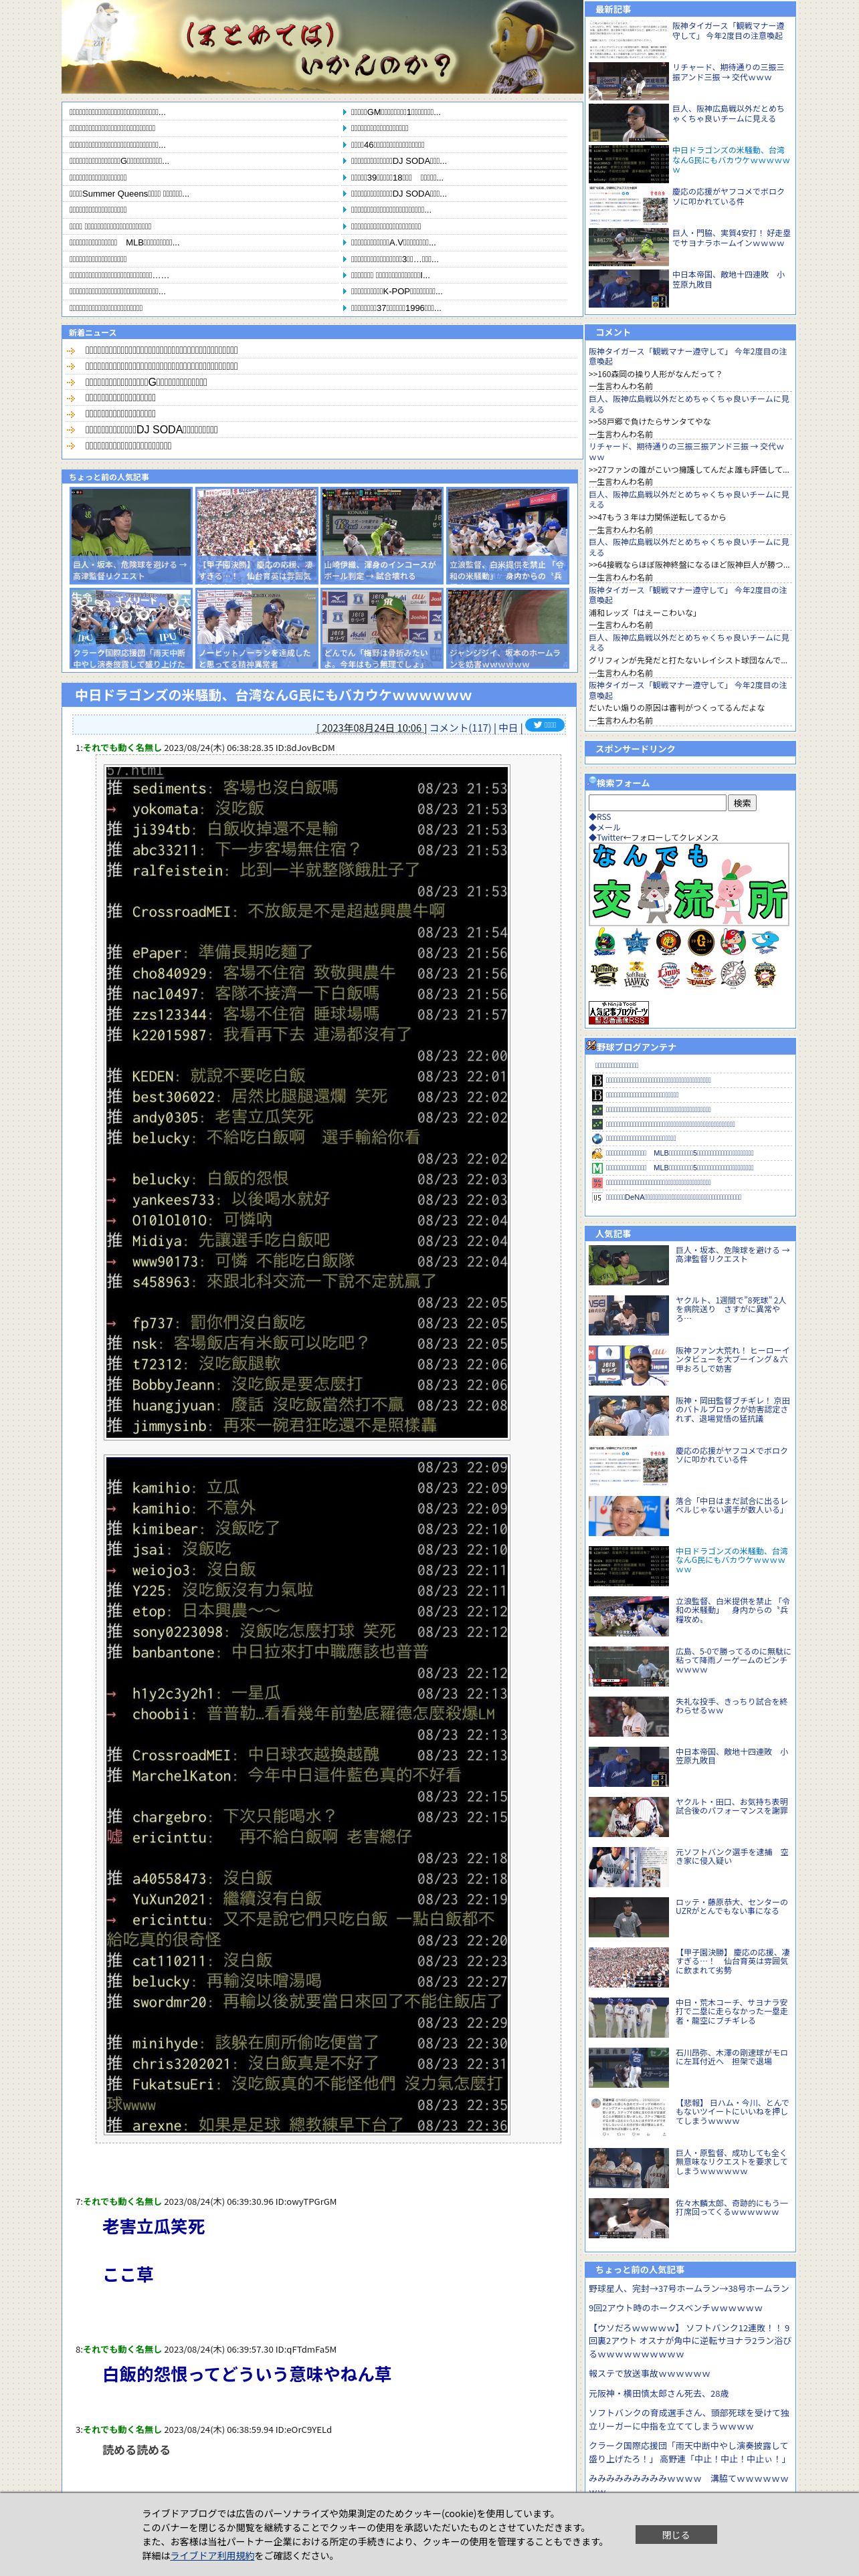859x2576 pixels.
Task: Open popular card クラーク国際応援団「雨天中断
Action: click(130, 629)
